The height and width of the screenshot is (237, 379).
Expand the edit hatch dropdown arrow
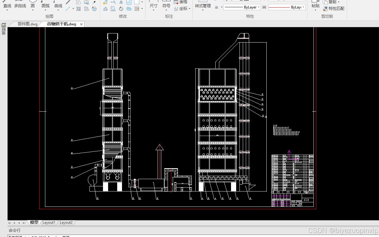pyautogui.click(x=142, y=9)
